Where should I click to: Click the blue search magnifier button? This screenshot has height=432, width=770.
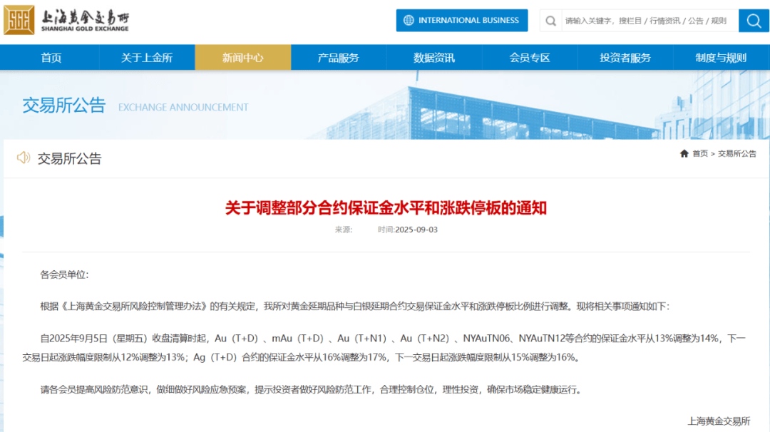[x=754, y=21]
